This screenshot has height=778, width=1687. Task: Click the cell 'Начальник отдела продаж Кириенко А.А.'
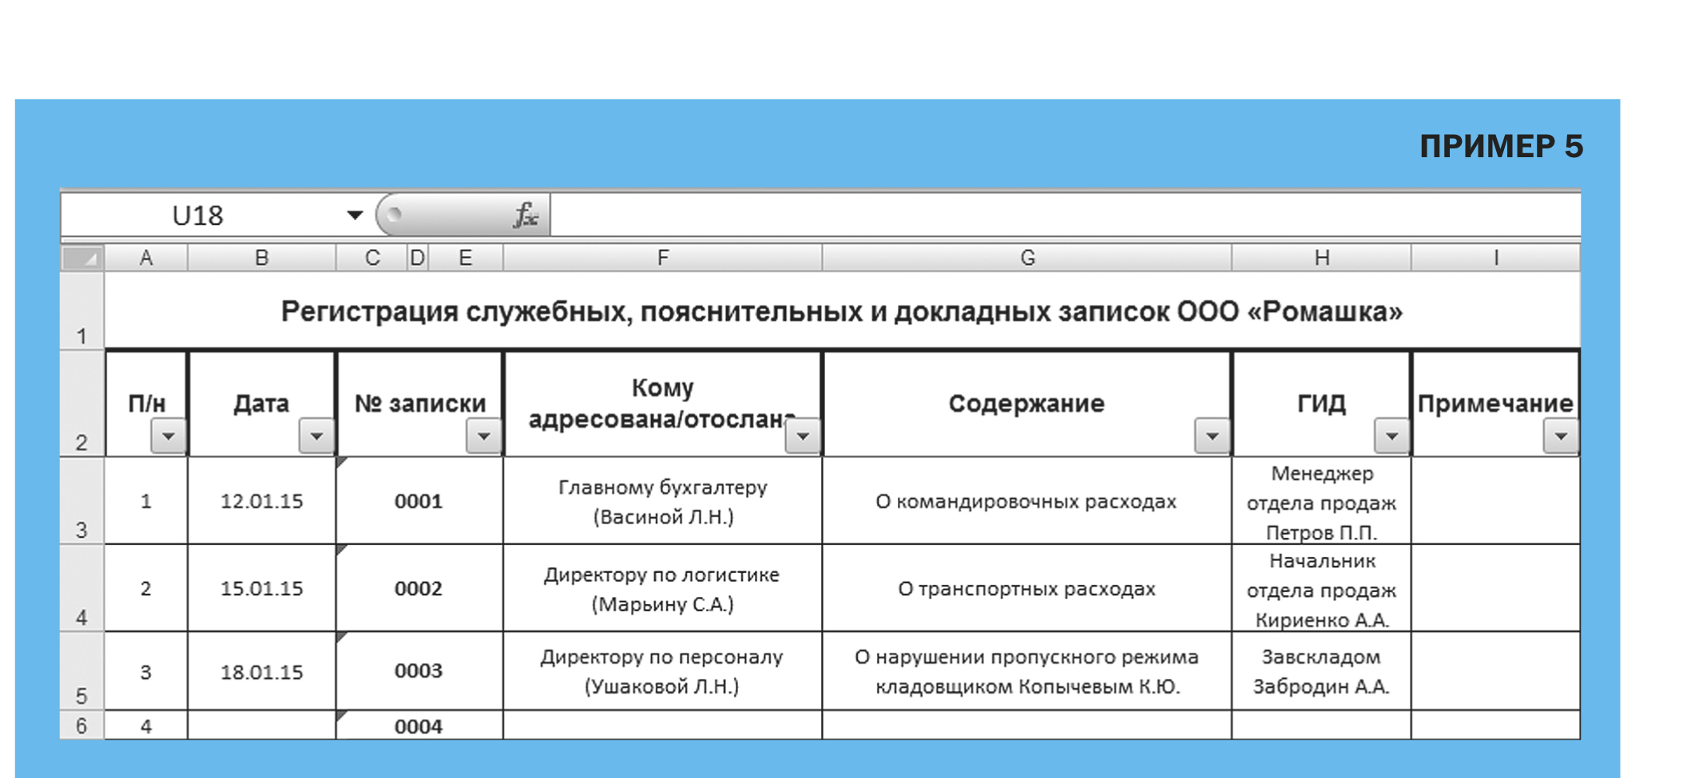click(x=1322, y=589)
